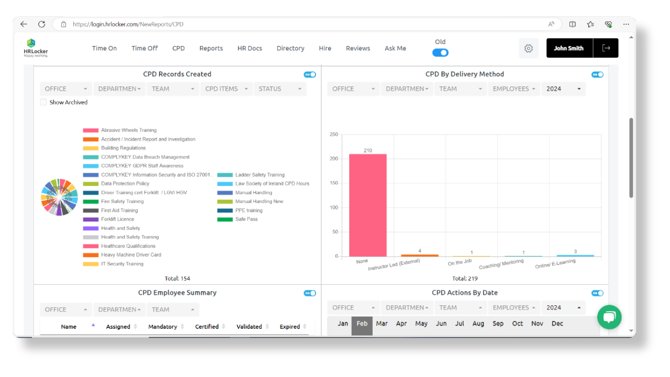
Task: Select the Mar month tab in CPD Actions
Action: [x=382, y=324]
